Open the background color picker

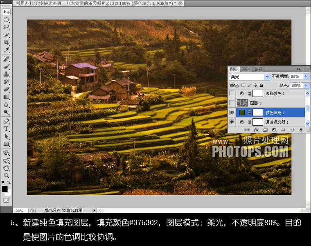tap(9, 193)
